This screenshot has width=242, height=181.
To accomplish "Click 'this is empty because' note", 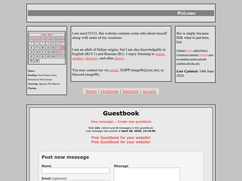I will [x=192, y=34].
